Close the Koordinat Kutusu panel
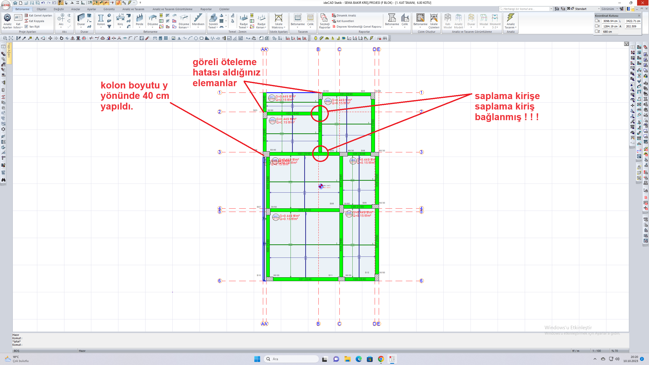The width and height of the screenshot is (649, 365). point(639,15)
